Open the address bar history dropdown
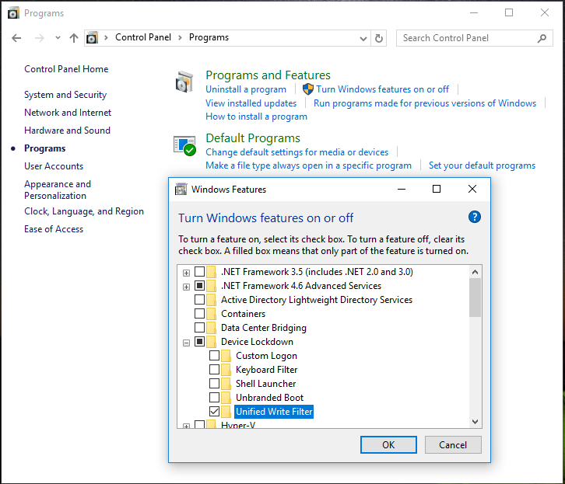The width and height of the screenshot is (565, 484). (x=363, y=38)
